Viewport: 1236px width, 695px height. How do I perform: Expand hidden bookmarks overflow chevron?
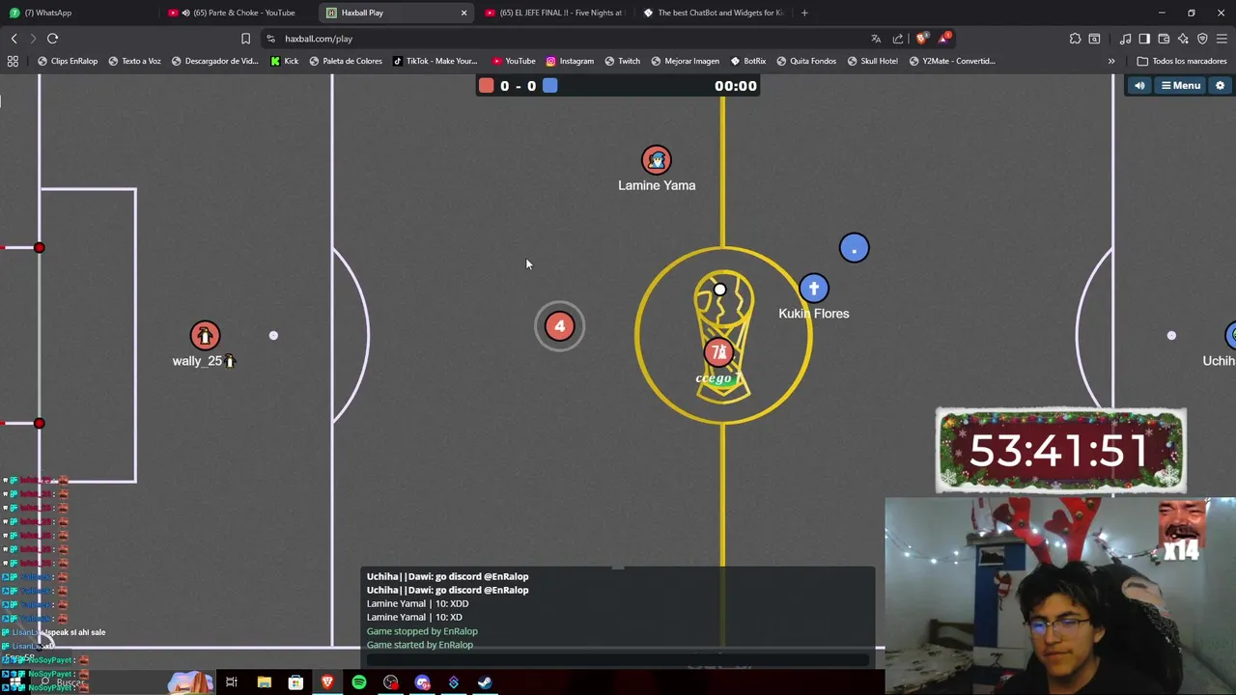point(1111,61)
